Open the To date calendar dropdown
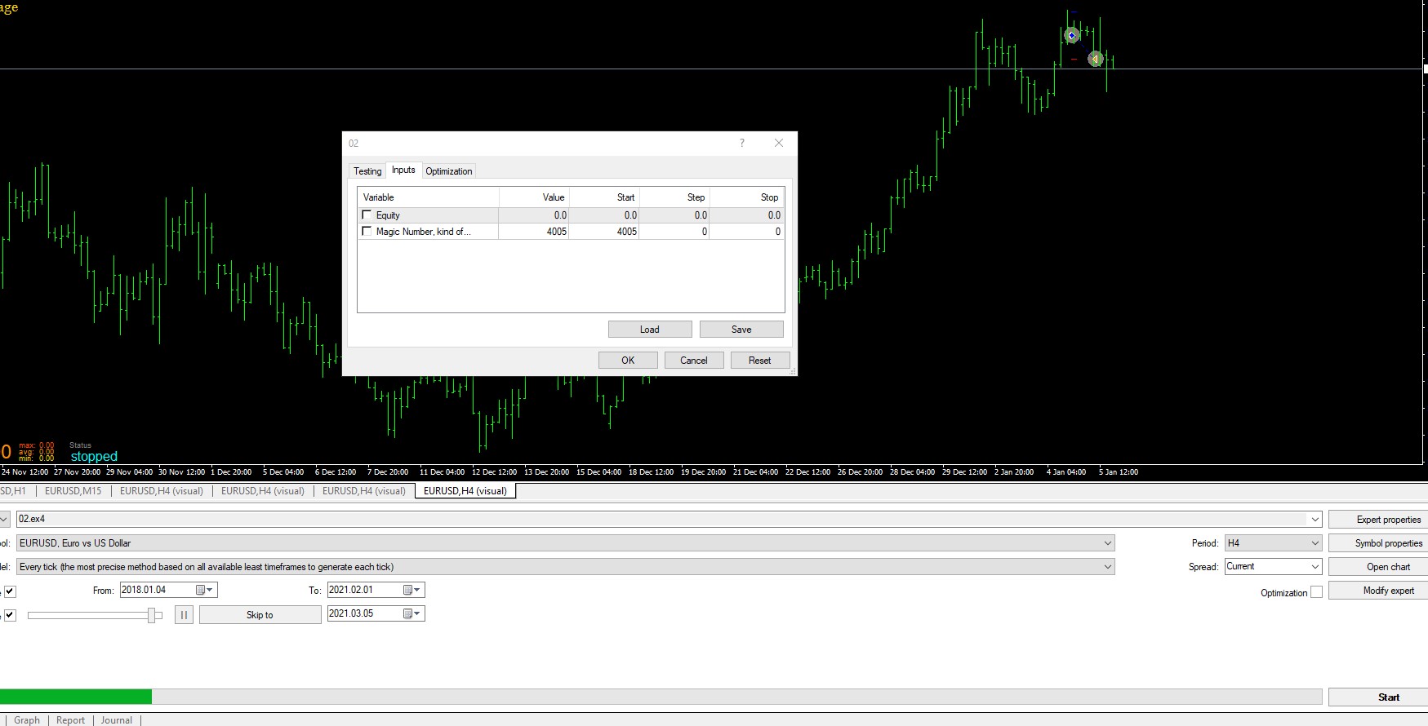 412,590
